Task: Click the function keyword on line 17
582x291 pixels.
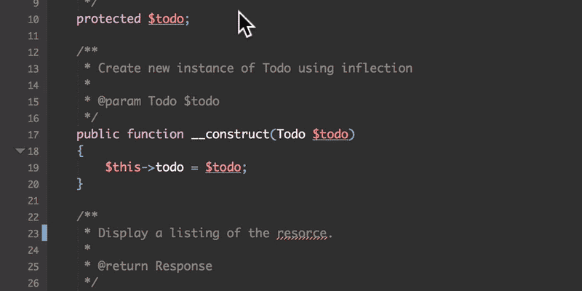Action: [155, 135]
